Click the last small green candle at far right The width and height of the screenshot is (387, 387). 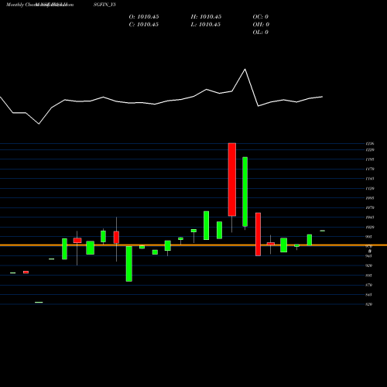(323, 231)
